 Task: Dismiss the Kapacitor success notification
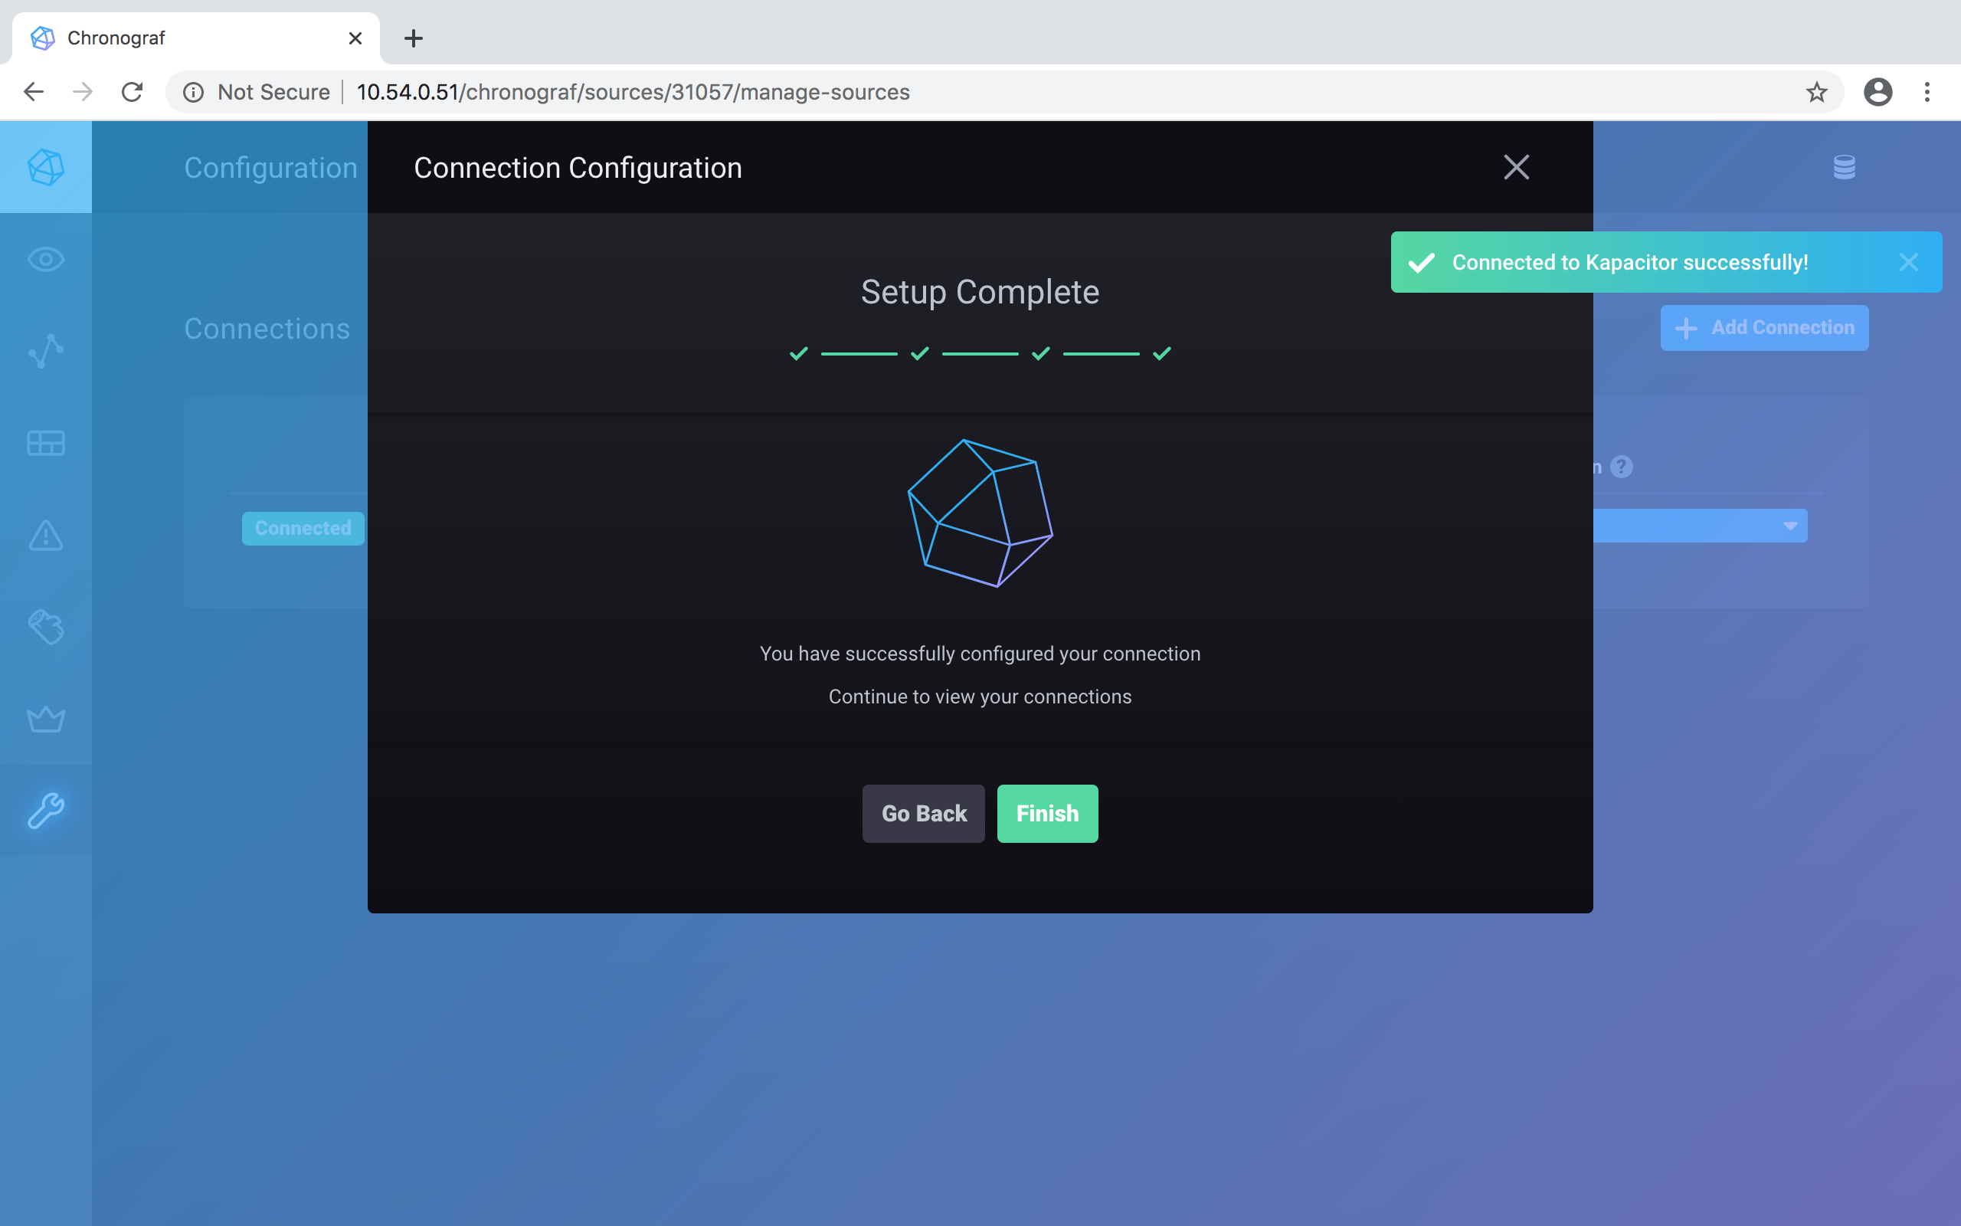coord(1908,262)
